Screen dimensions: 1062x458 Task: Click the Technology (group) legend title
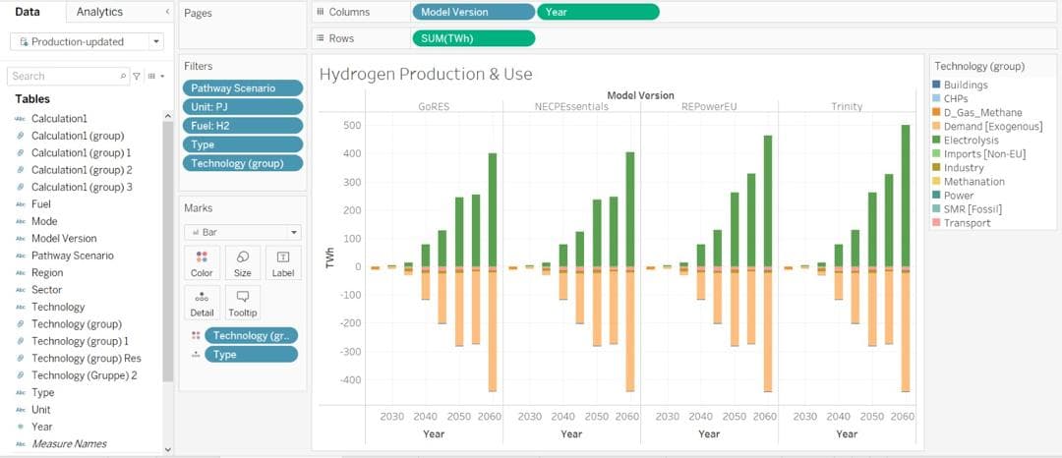click(x=978, y=66)
